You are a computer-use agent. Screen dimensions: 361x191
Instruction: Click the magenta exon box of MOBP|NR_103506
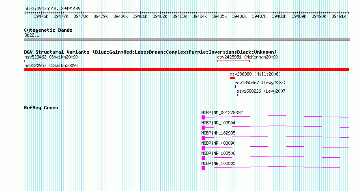(203, 158)
